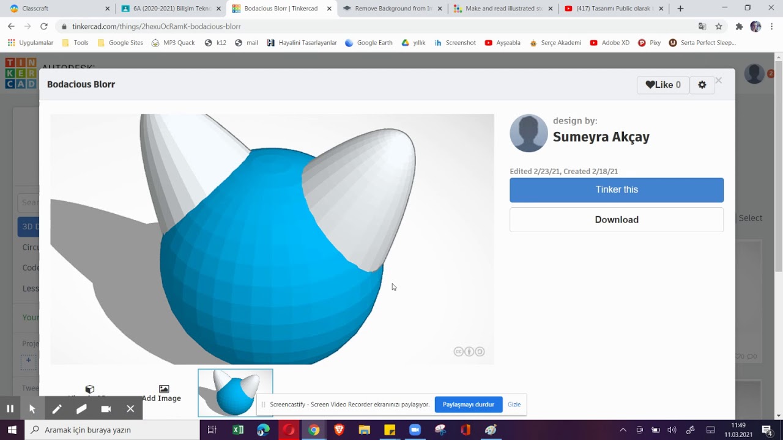Open the Google Earth bookmark
Screen dimensions: 783x440
click(369, 43)
